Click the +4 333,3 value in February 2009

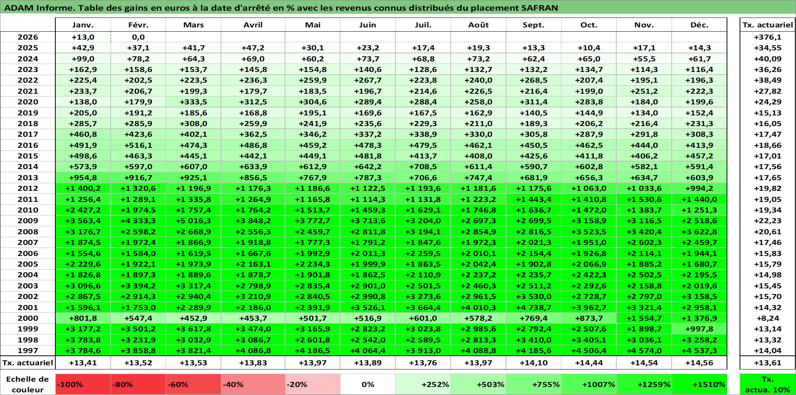coord(139,221)
